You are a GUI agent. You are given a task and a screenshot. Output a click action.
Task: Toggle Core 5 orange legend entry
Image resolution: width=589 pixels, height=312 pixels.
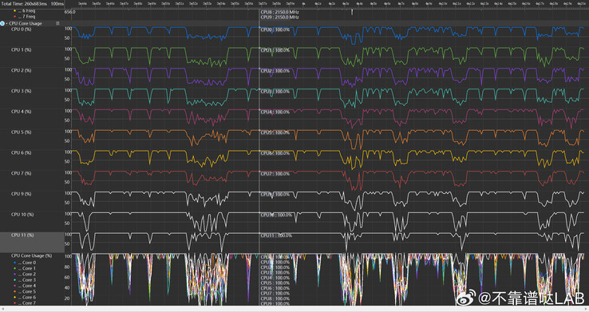coord(25,291)
